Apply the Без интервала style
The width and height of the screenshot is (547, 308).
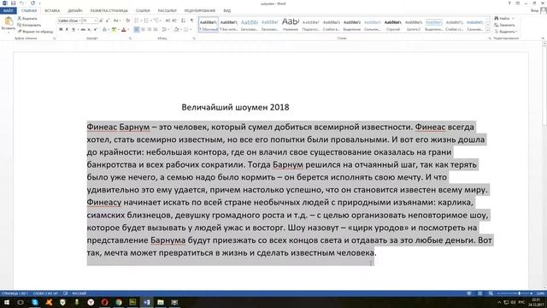coord(229,25)
